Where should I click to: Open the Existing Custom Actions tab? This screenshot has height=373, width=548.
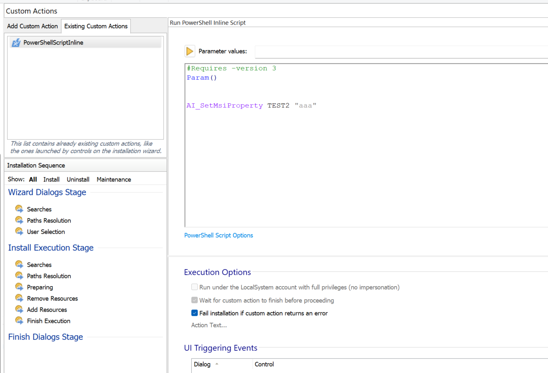96,26
